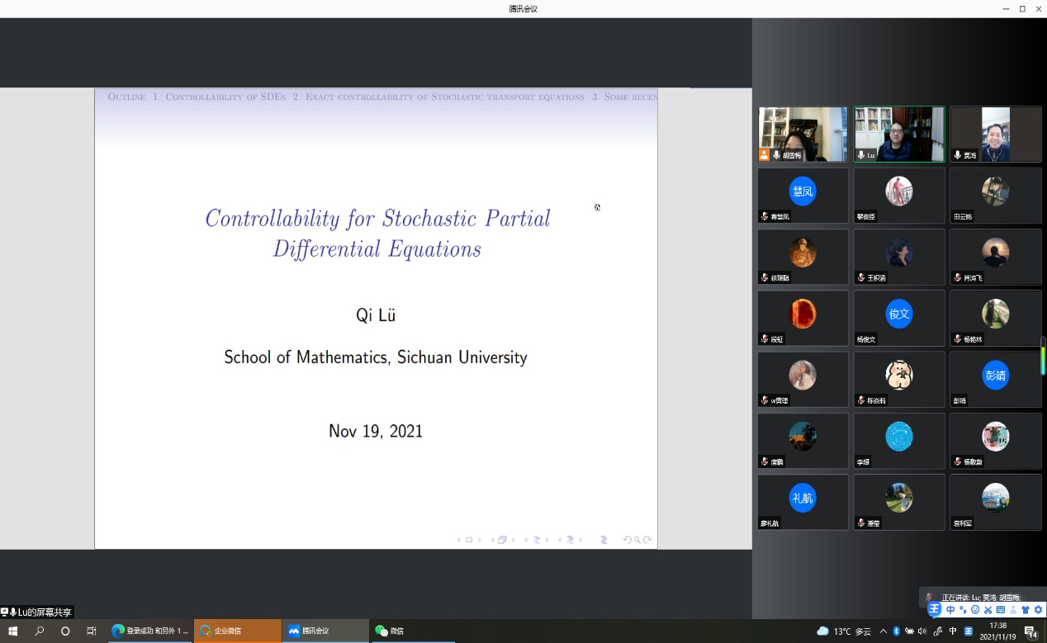Open the flashing WeCom (企业微信) taskbar button
The height and width of the screenshot is (643, 1047).
(237, 631)
